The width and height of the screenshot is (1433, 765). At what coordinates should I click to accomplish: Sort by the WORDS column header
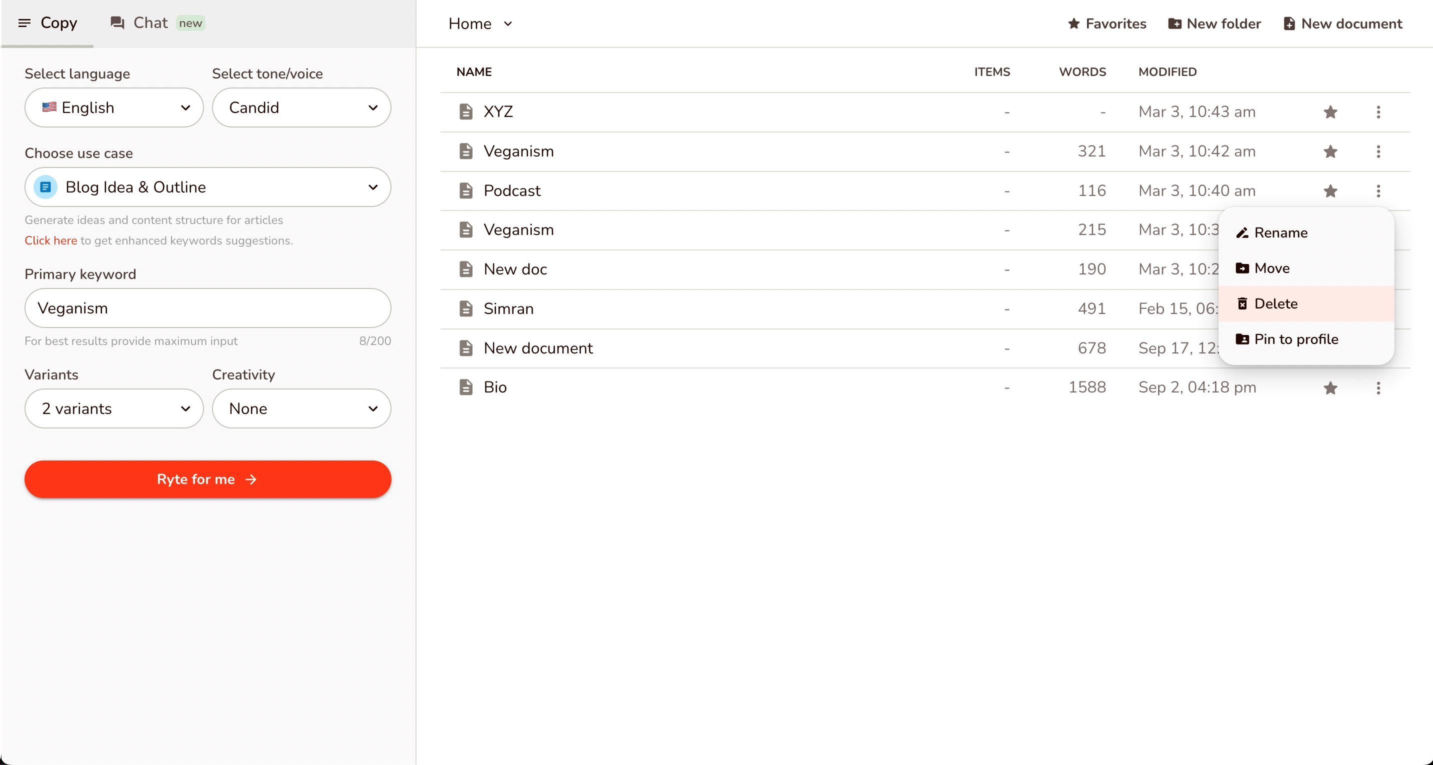1082,72
